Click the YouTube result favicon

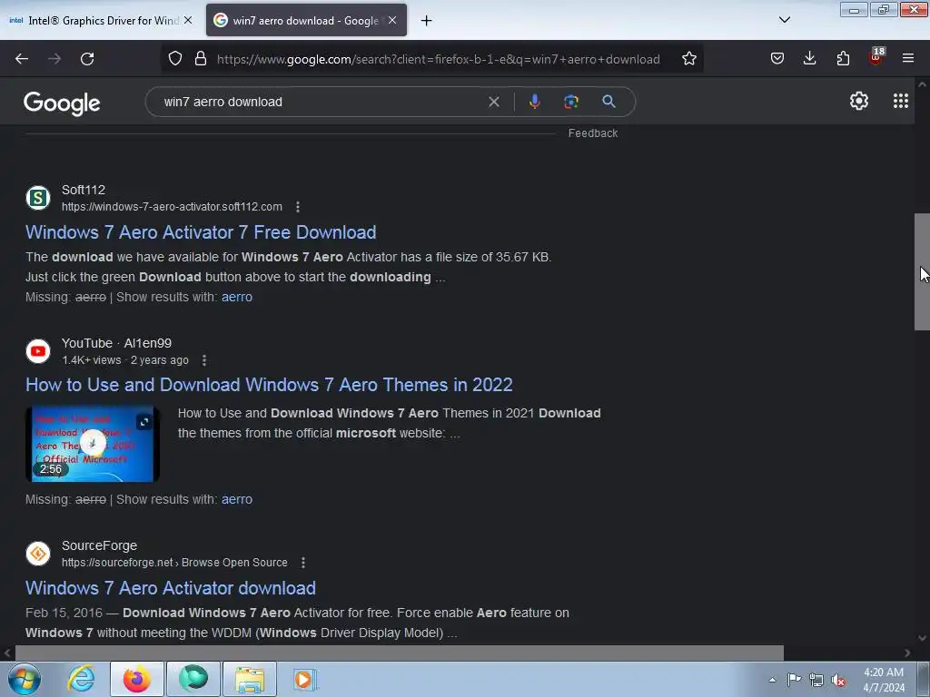(38, 351)
